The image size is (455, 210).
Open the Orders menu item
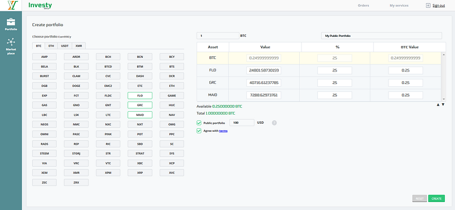click(363, 6)
